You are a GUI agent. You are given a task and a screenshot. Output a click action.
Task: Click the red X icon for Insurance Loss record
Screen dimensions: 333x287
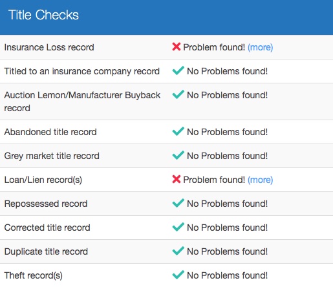[177, 47]
